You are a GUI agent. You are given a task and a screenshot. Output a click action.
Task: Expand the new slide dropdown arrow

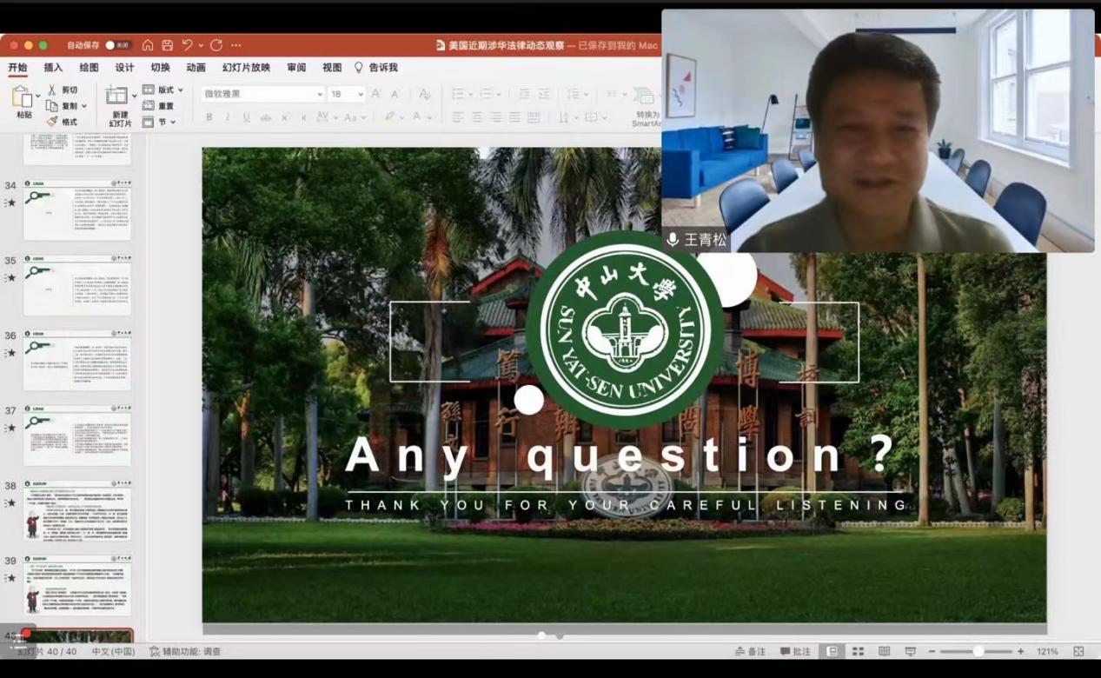(134, 96)
